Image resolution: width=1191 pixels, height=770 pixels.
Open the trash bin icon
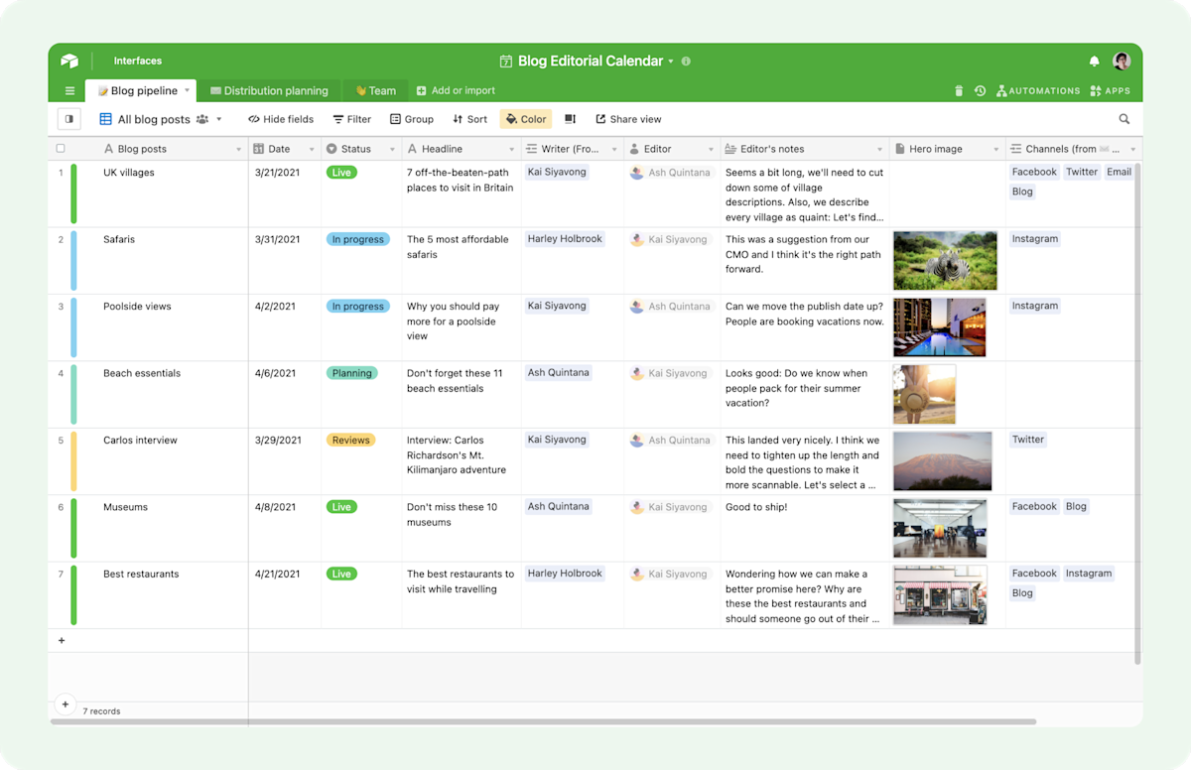click(959, 90)
